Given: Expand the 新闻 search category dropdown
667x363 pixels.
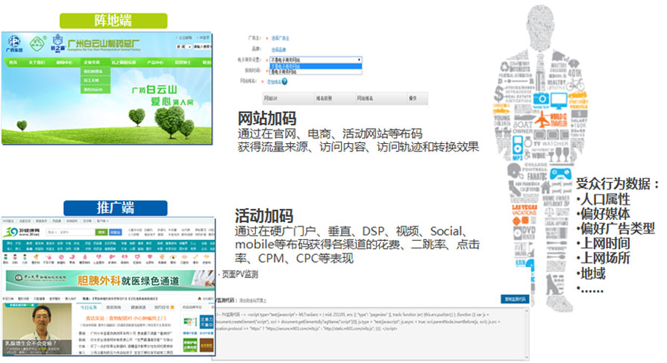Looking at the screenshot, I should [184, 47].
